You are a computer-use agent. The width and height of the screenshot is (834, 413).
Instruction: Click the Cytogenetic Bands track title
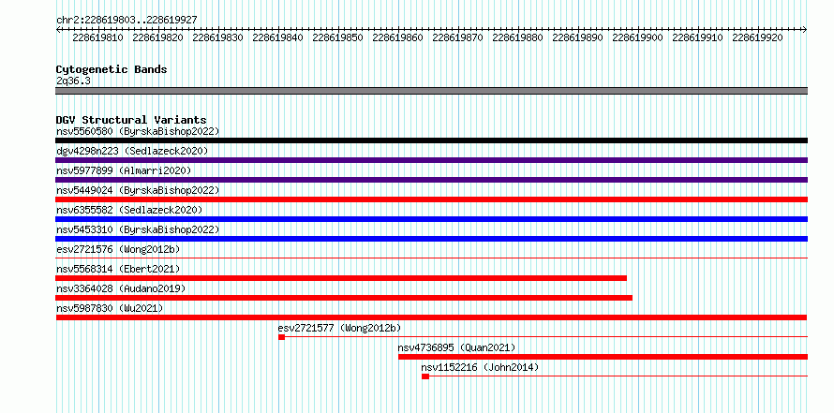click(112, 69)
